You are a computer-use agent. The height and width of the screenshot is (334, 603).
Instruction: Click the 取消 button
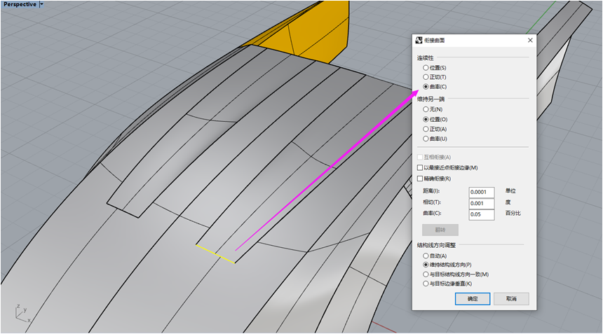[511, 299]
